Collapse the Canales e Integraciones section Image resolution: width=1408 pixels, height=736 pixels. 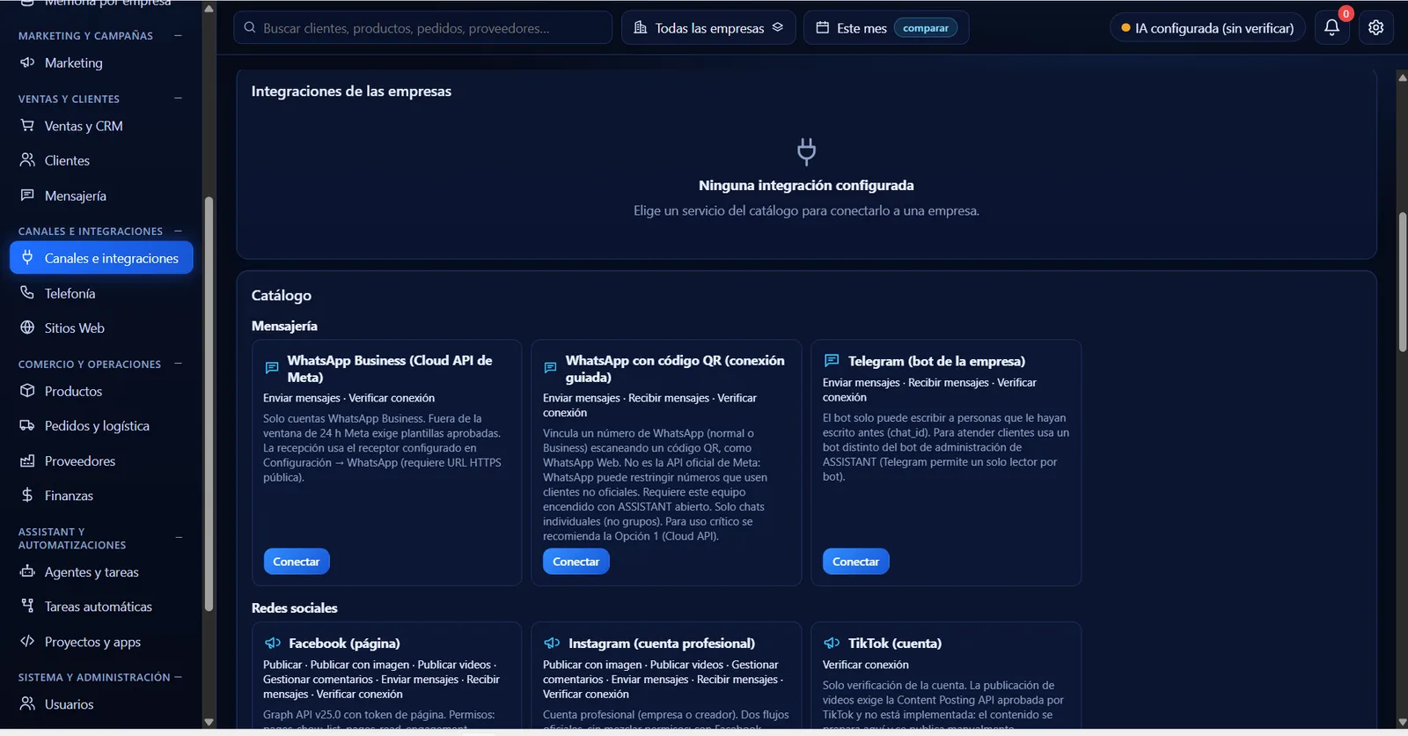(179, 231)
